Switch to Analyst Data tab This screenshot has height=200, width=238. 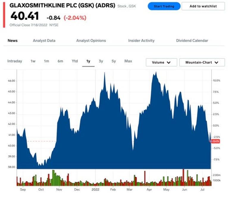[x=44, y=40]
